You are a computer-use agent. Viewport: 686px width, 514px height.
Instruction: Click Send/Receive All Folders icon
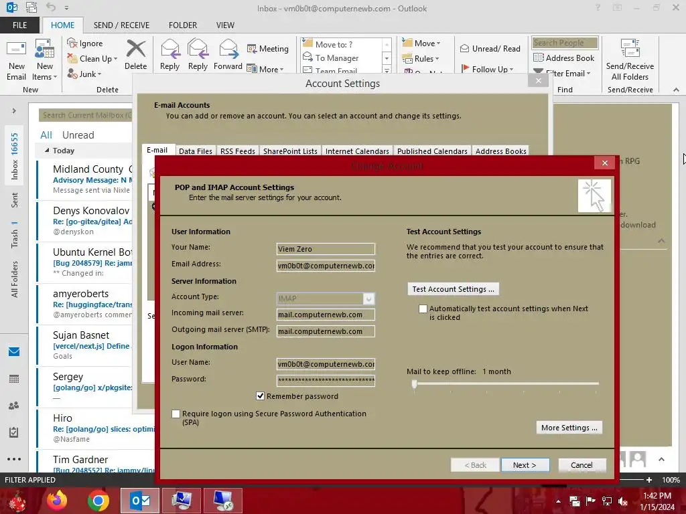(x=630, y=48)
